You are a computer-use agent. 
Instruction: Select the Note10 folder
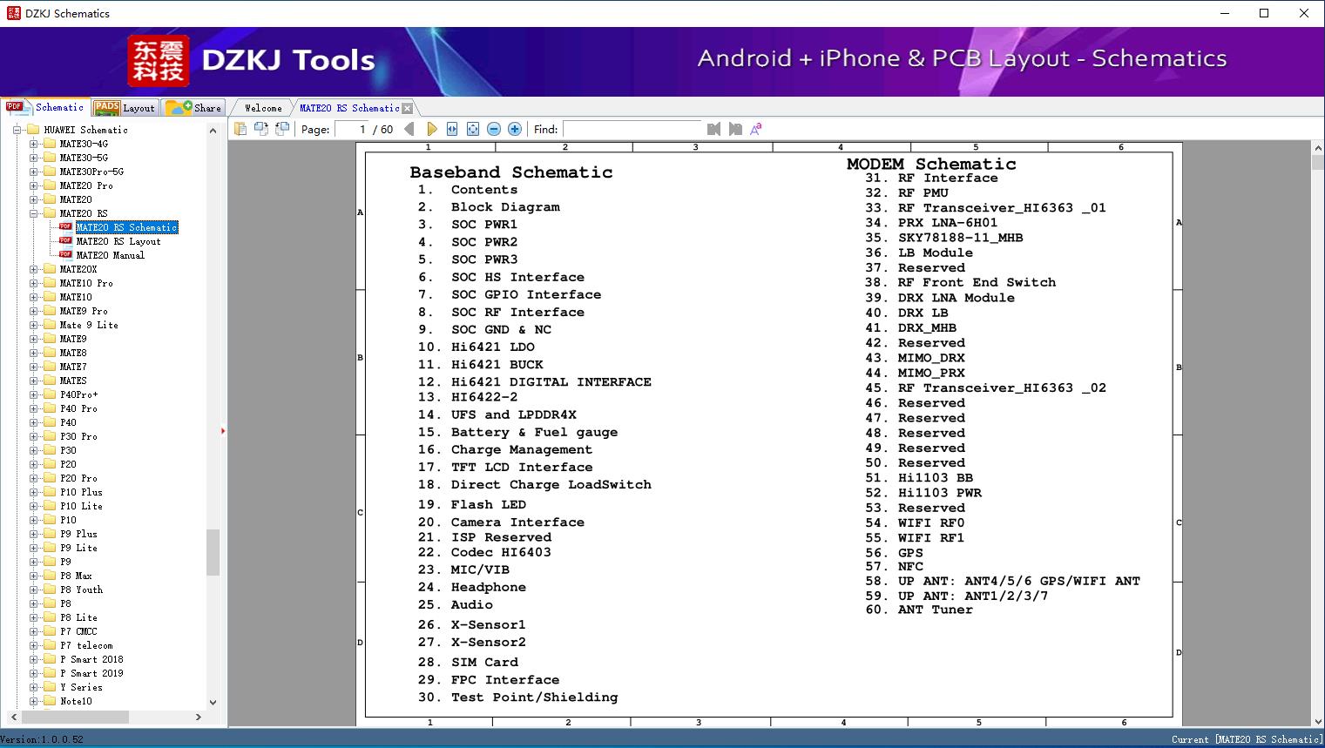point(76,701)
